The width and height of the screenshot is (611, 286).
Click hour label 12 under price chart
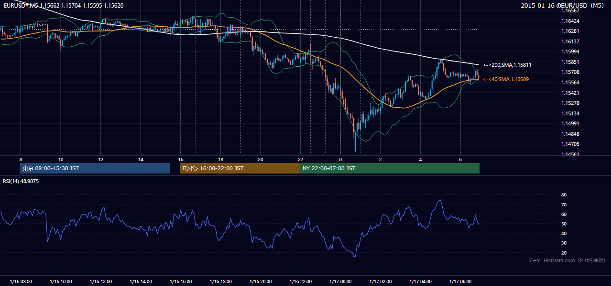click(x=101, y=159)
